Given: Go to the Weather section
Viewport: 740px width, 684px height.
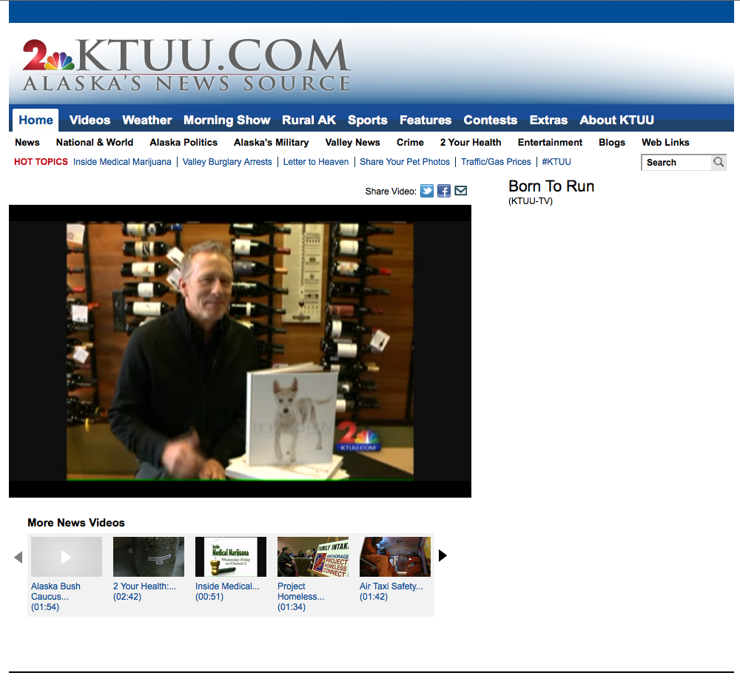Looking at the screenshot, I should (x=147, y=121).
